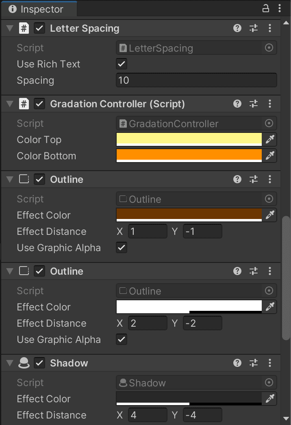Open object picker for LetterSpacing script
This screenshot has height=425, width=291.
click(269, 48)
